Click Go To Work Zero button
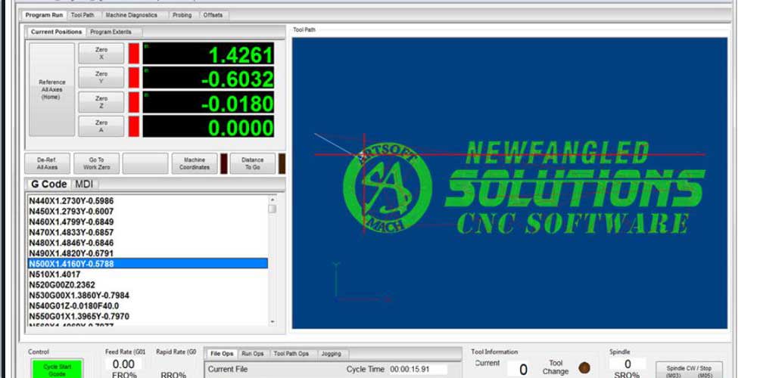This screenshot has width=757, height=378. coord(97,163)
